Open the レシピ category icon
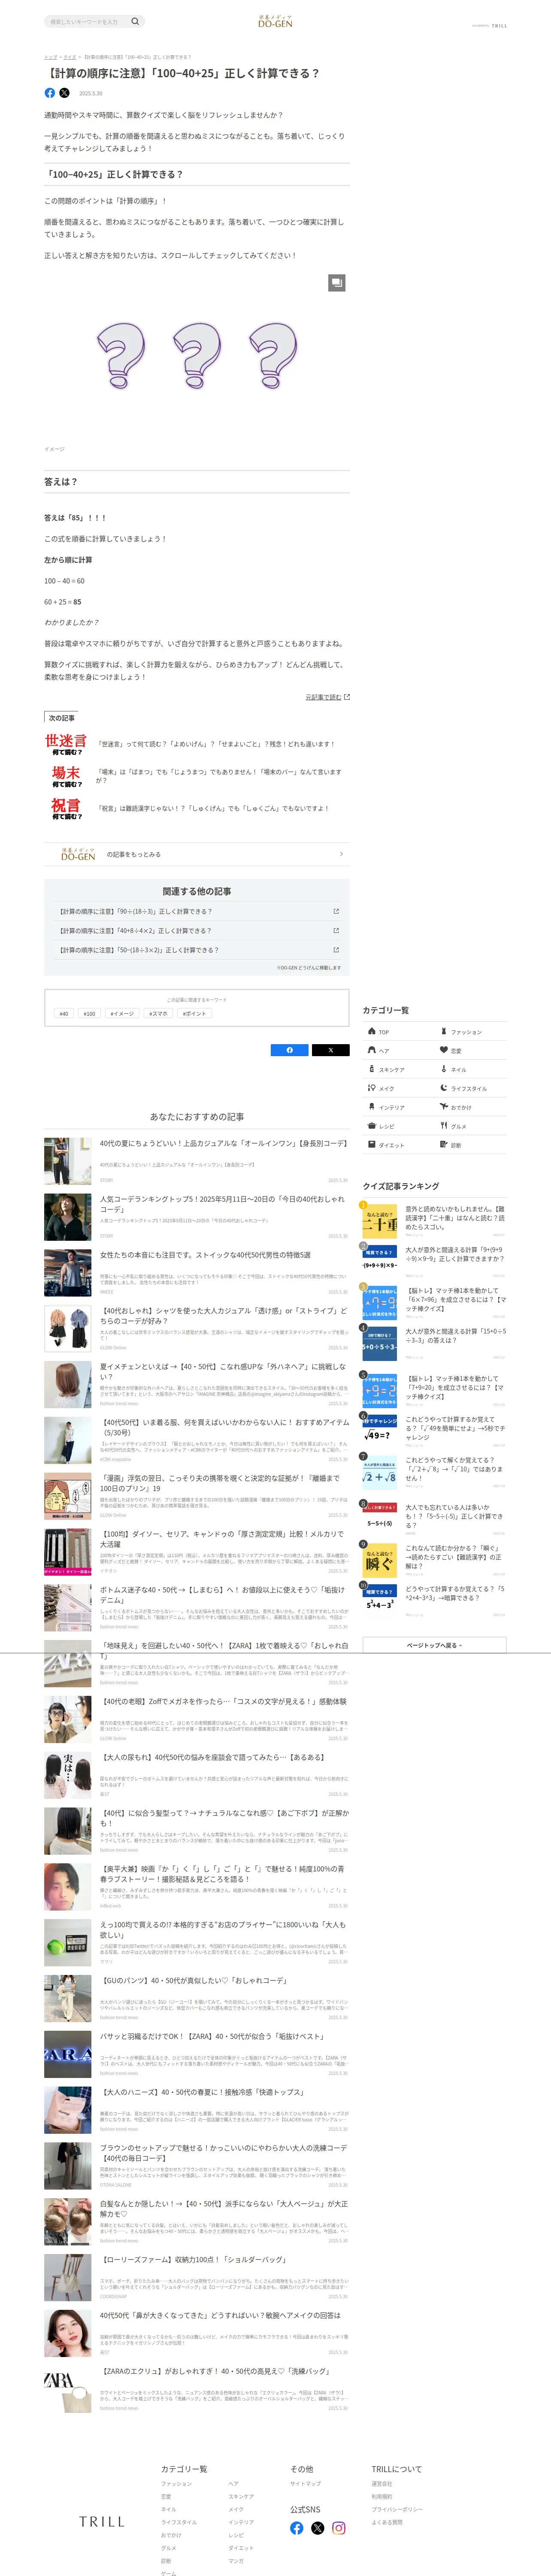Image resolution: width=551 pixels, height=2576 pixels. [x=399, y=1126]
